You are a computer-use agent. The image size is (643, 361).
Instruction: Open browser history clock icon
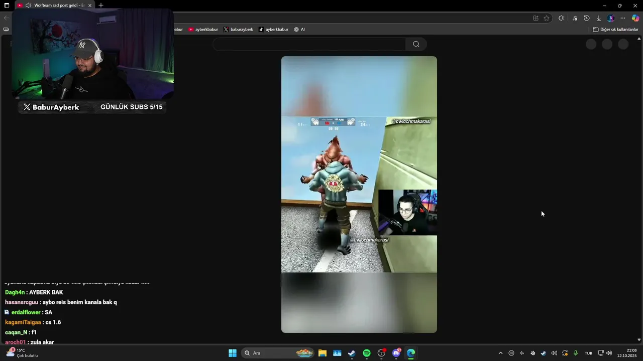[587, 18]
